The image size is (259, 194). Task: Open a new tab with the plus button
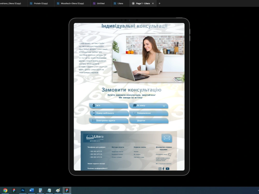tap(159, 3)
